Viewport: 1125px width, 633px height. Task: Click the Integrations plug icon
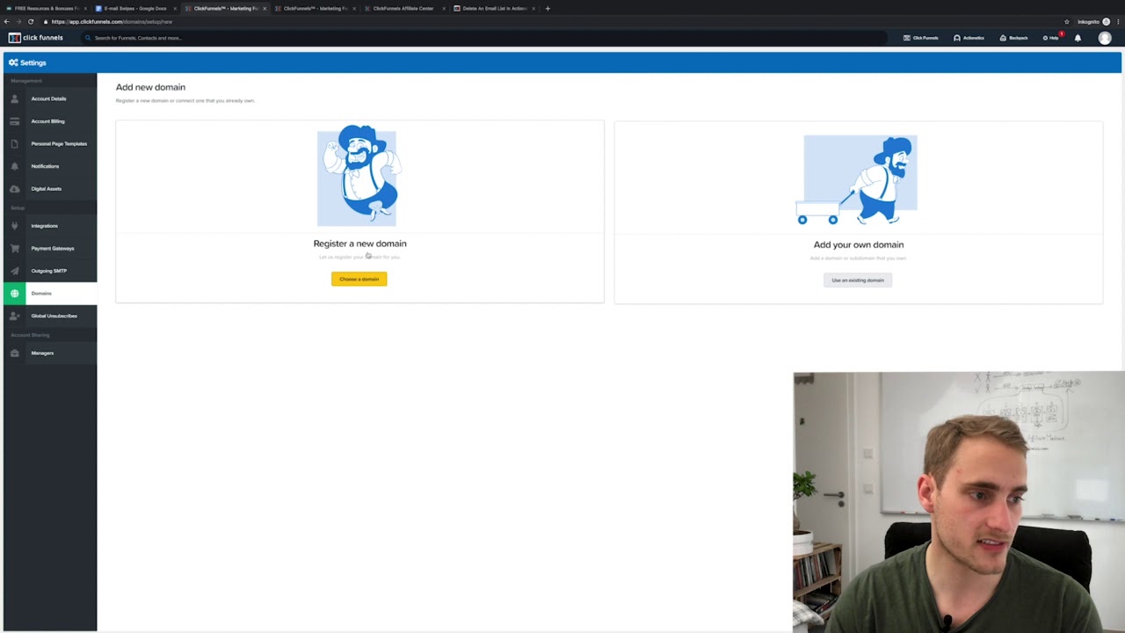click(14, 226)
